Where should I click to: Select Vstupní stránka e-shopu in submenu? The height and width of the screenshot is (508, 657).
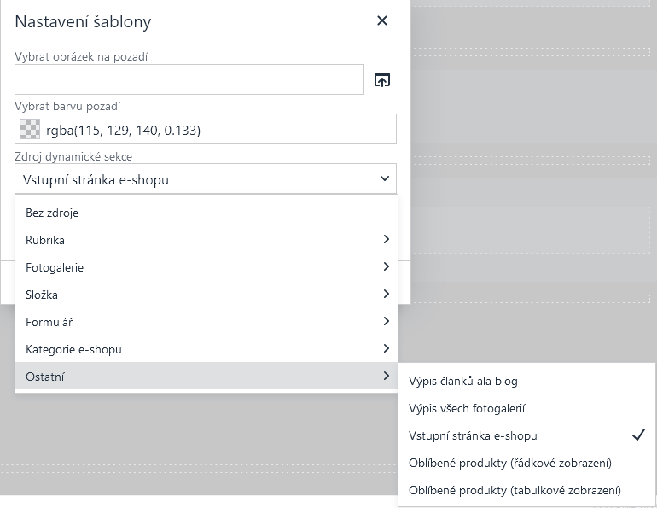(474, 435)
